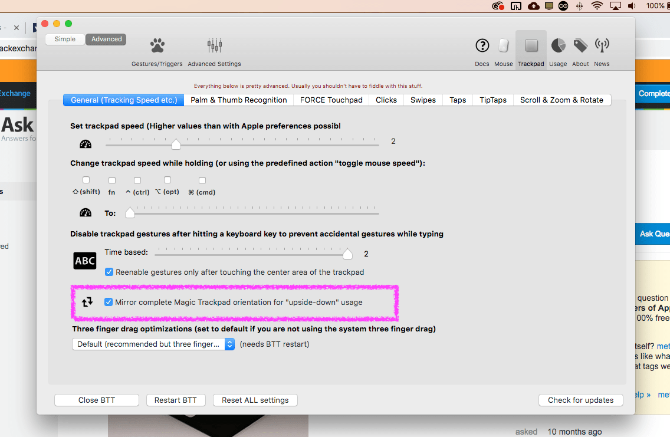Click the Wi-Fi icon in the menu bar
670x437 pixels.
[x=597, y=6]
